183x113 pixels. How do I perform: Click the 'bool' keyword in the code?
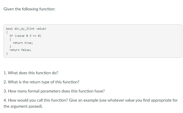[9, 29]
